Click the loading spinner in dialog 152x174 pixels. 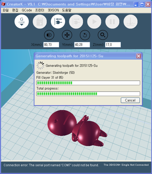pos(40,66)
